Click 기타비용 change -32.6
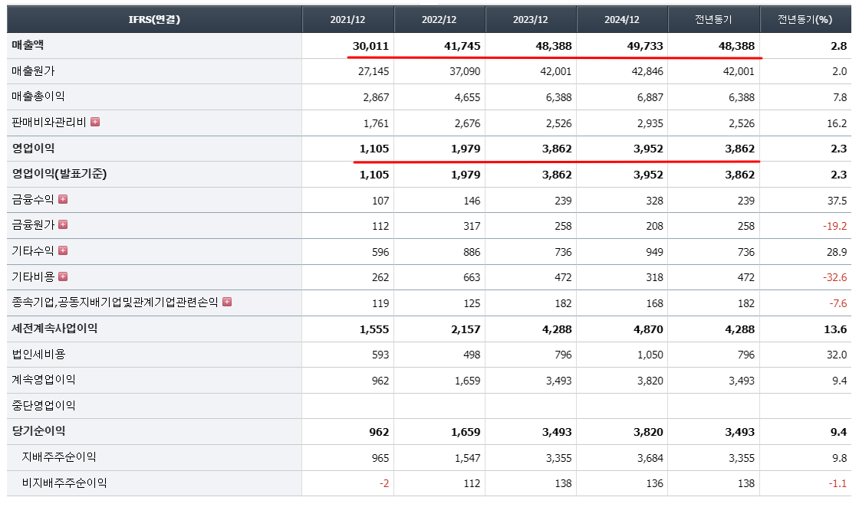 pos(835,277)
